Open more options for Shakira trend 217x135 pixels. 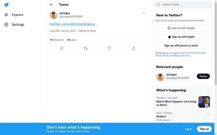(208, 113)
